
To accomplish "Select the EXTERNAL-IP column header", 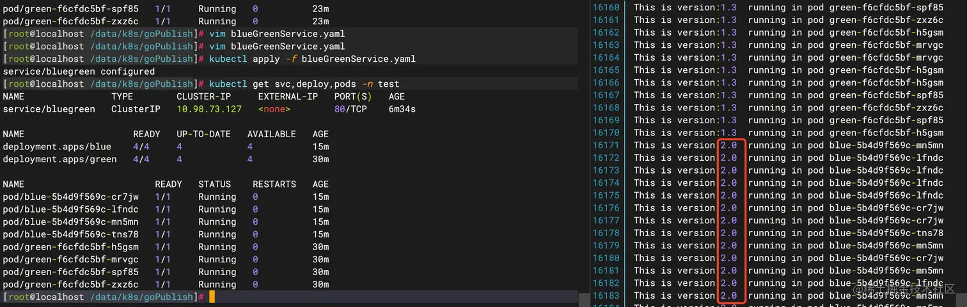I will click(x=288, y=96).
